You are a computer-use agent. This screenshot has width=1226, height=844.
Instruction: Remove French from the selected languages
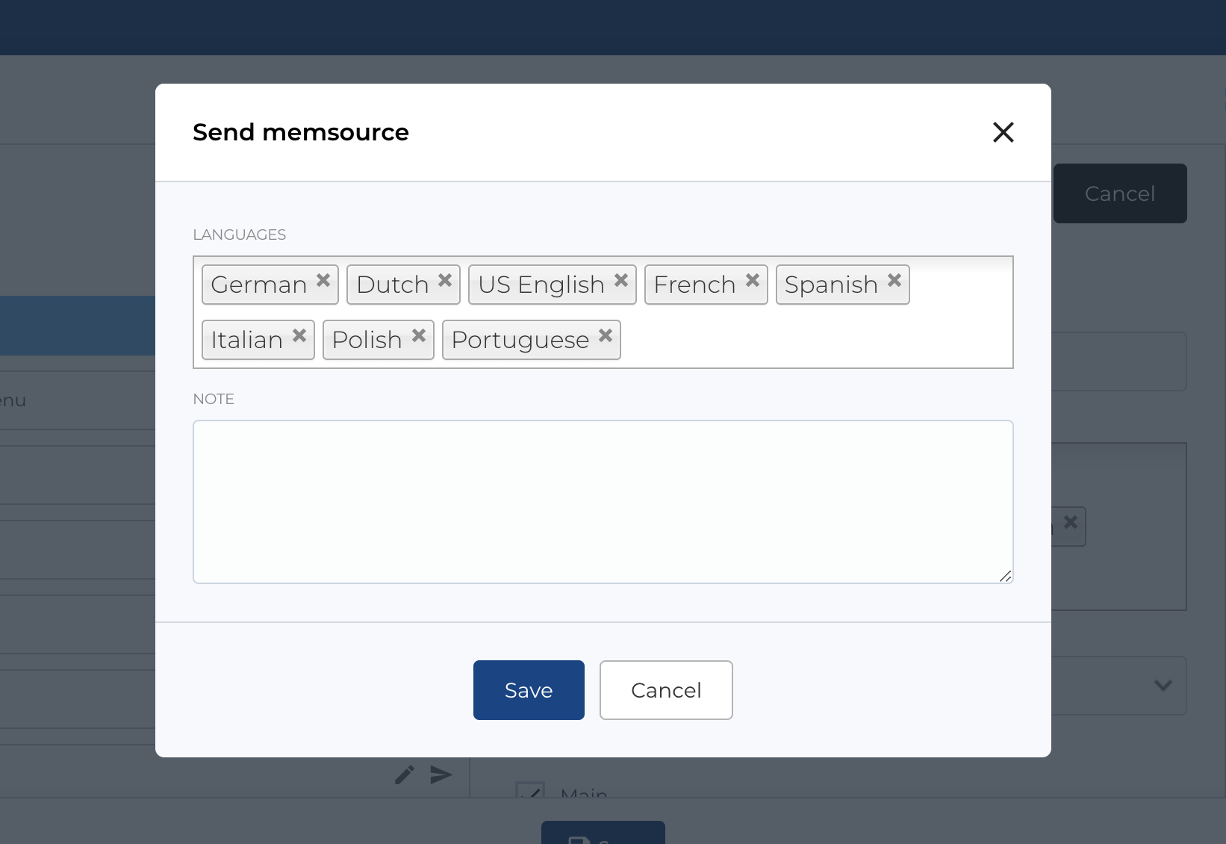tap(752, 281)
